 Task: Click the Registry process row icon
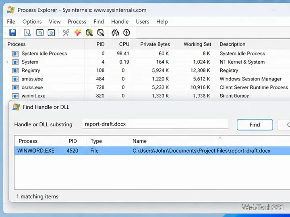coord(15,70)
